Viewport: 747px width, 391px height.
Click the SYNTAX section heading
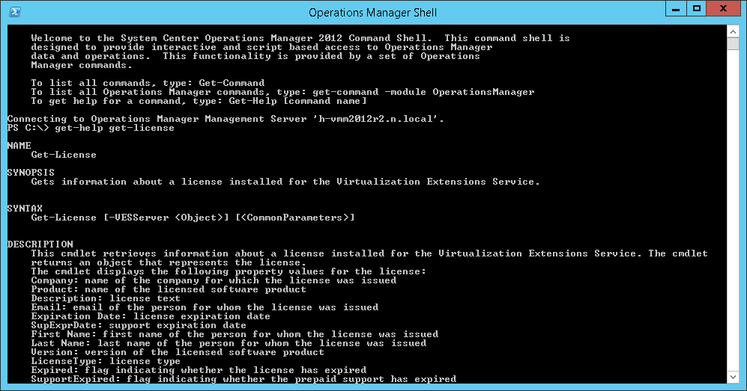tap(25, 209)
